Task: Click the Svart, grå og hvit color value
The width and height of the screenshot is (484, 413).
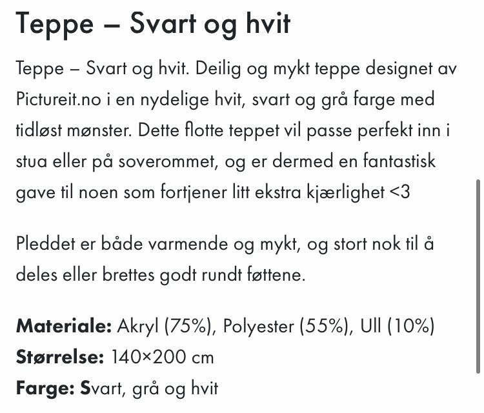Action: [x=149, y=388]
